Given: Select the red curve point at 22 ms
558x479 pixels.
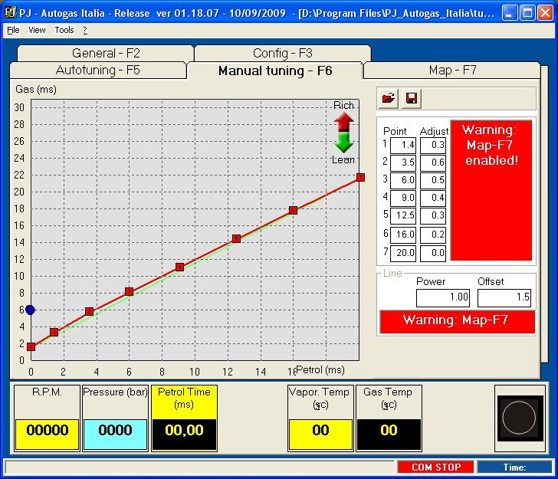Looking at the screenshot, I should tap(360, 177).
